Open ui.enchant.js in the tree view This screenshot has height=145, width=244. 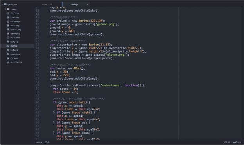click(16, 62)
